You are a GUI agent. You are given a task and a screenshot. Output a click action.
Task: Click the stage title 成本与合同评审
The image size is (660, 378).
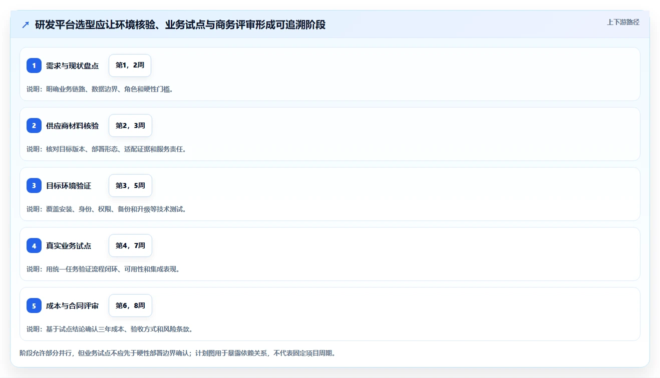pyautogui.click(x=72, y=305)
